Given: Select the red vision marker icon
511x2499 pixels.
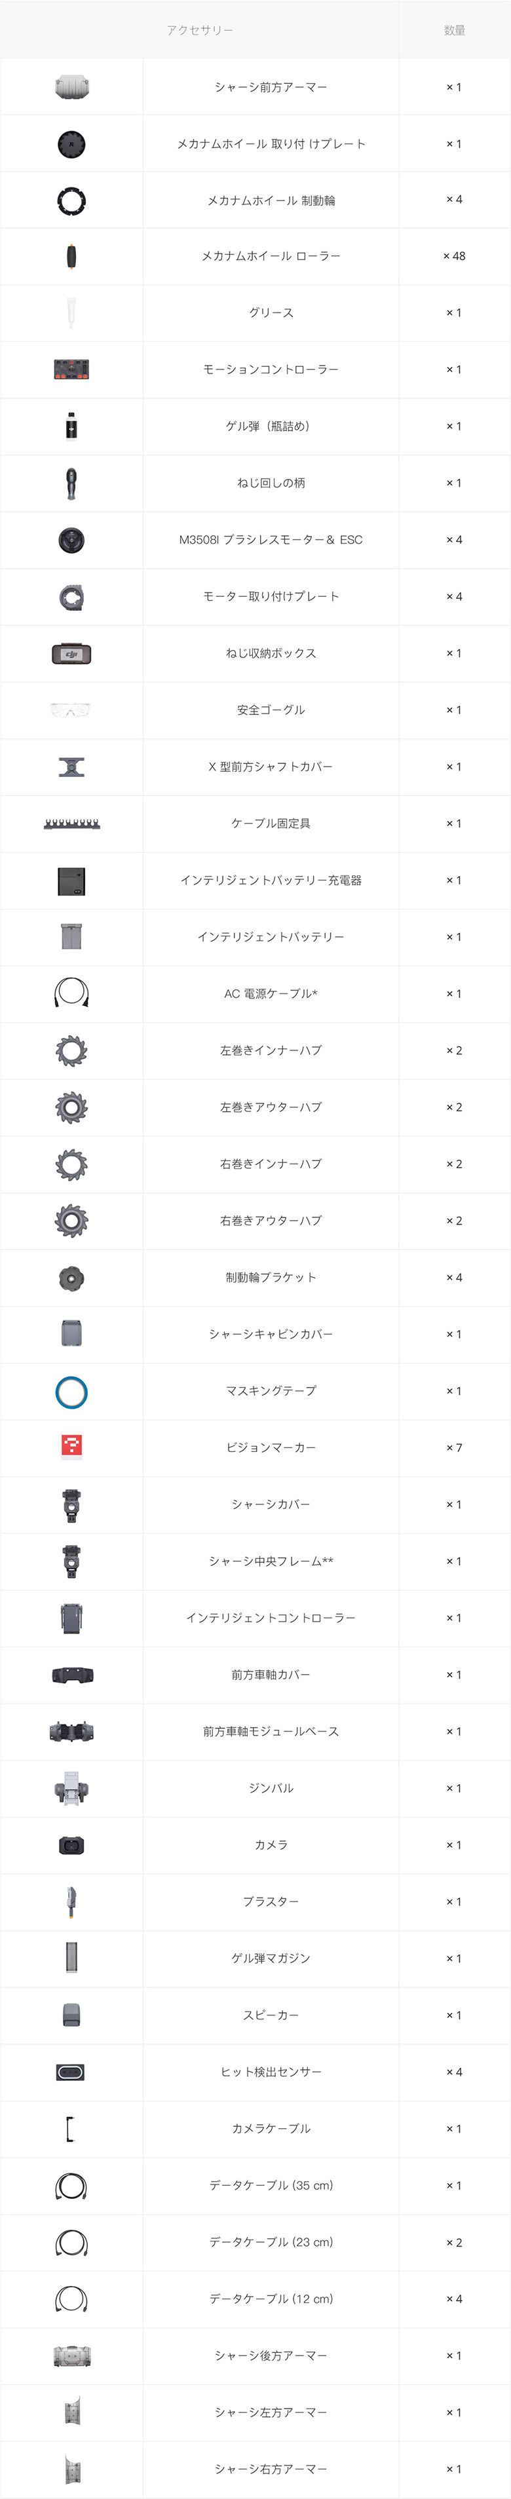Looking at the screenshot, I should [72, 1447].
